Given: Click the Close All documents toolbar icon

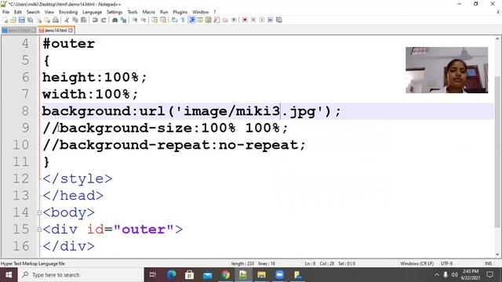Looking at the screenshot, I should click(x=47, y=20).
